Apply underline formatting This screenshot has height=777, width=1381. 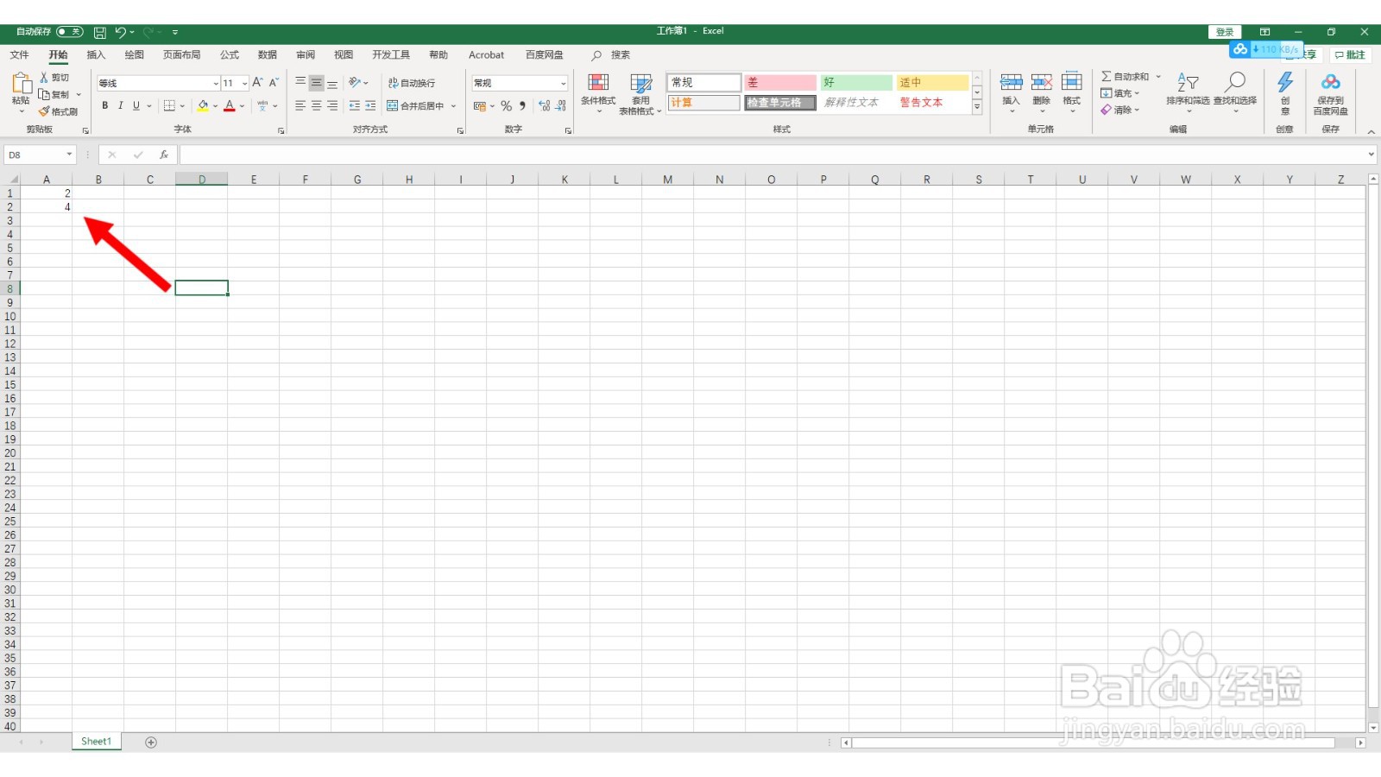[136, 105]
